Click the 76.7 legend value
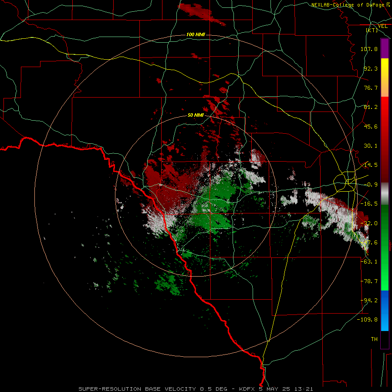The image size is (392, 392). coord(371,88)
